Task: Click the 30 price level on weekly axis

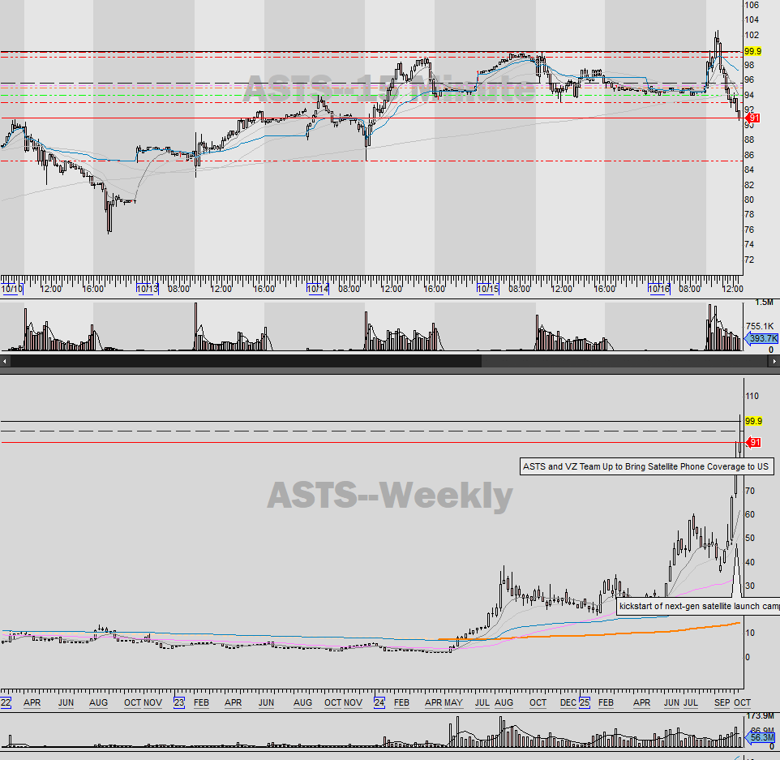Action: [750, 586]
